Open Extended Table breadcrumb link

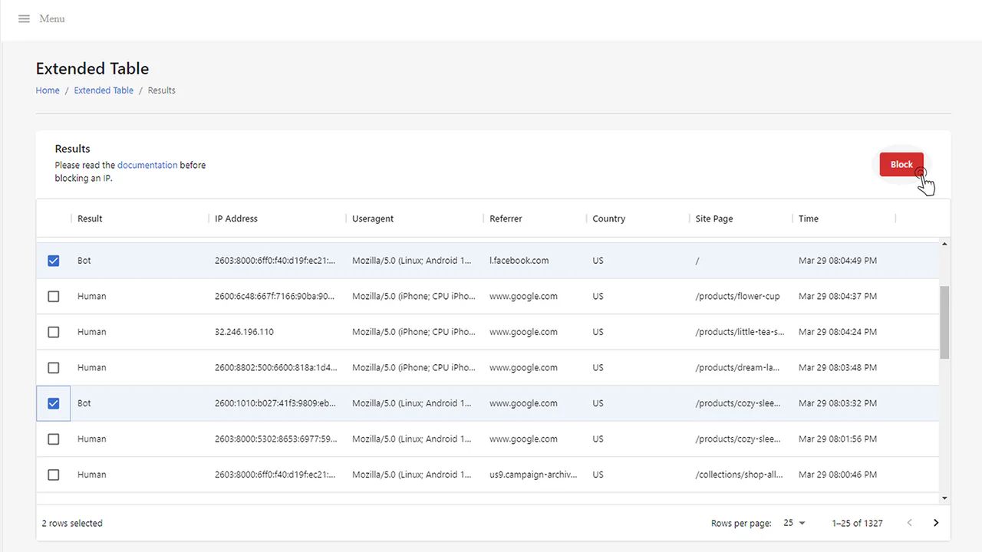coord(104,90)
